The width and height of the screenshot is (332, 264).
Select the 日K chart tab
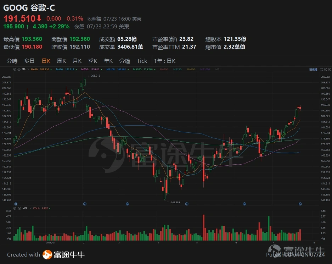click(x=46, y=61)
